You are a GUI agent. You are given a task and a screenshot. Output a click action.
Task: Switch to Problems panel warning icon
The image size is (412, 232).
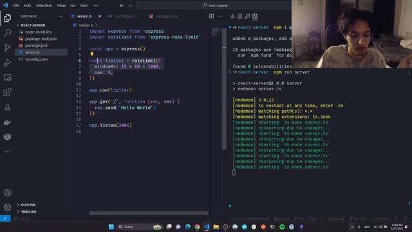pyautogui.click(x=232, y=16)
